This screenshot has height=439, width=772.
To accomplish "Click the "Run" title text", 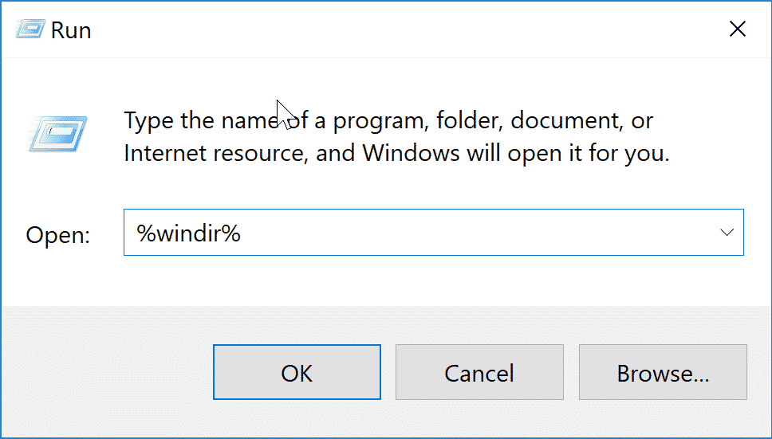I will pyautogui.click(x=71, y=30).
